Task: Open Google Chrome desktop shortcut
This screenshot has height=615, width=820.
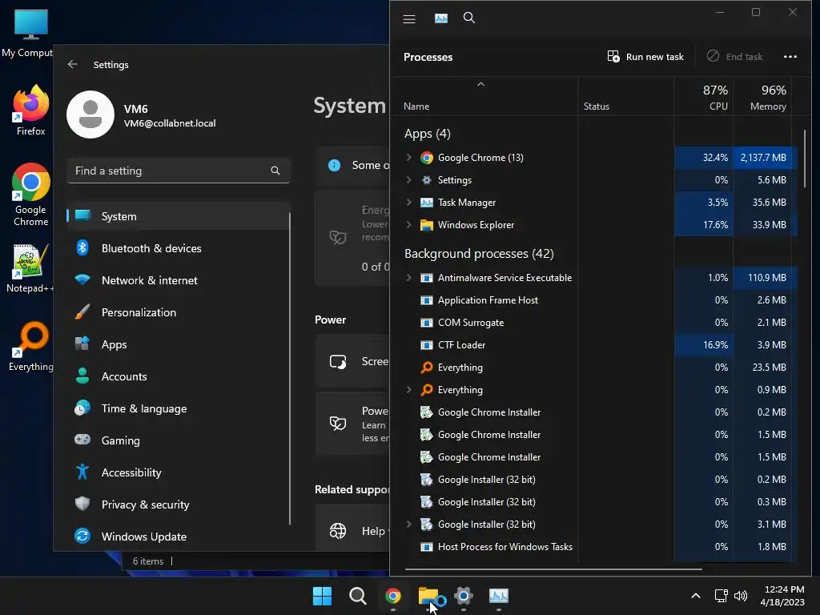Action: [x=31, y=195]
